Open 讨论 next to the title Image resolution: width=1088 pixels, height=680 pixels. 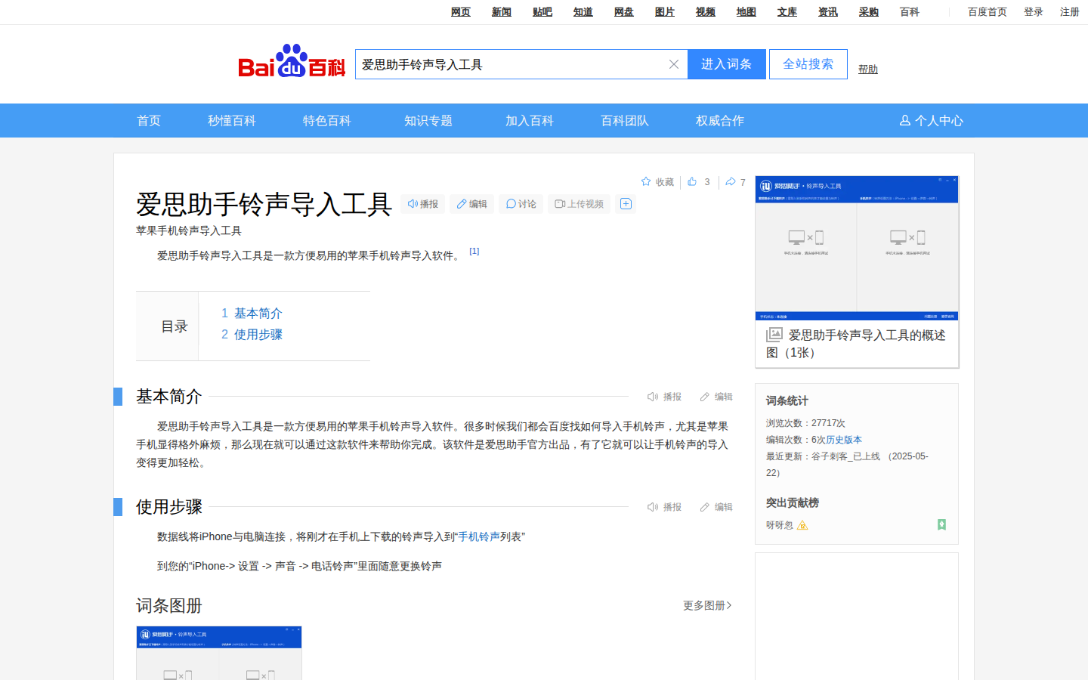point(521,204)
